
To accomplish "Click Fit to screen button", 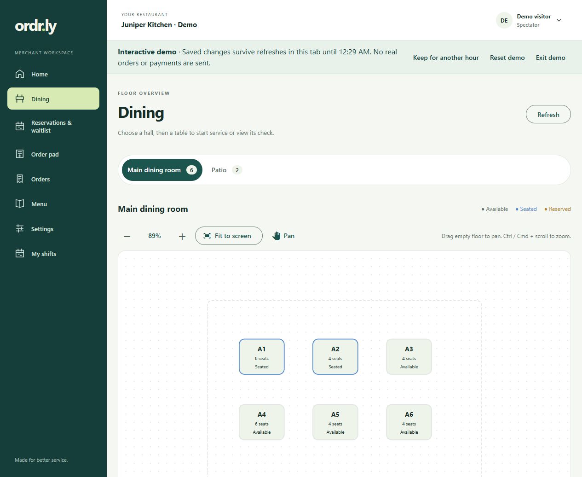I will pyautogui.click(x=229, y=236).
